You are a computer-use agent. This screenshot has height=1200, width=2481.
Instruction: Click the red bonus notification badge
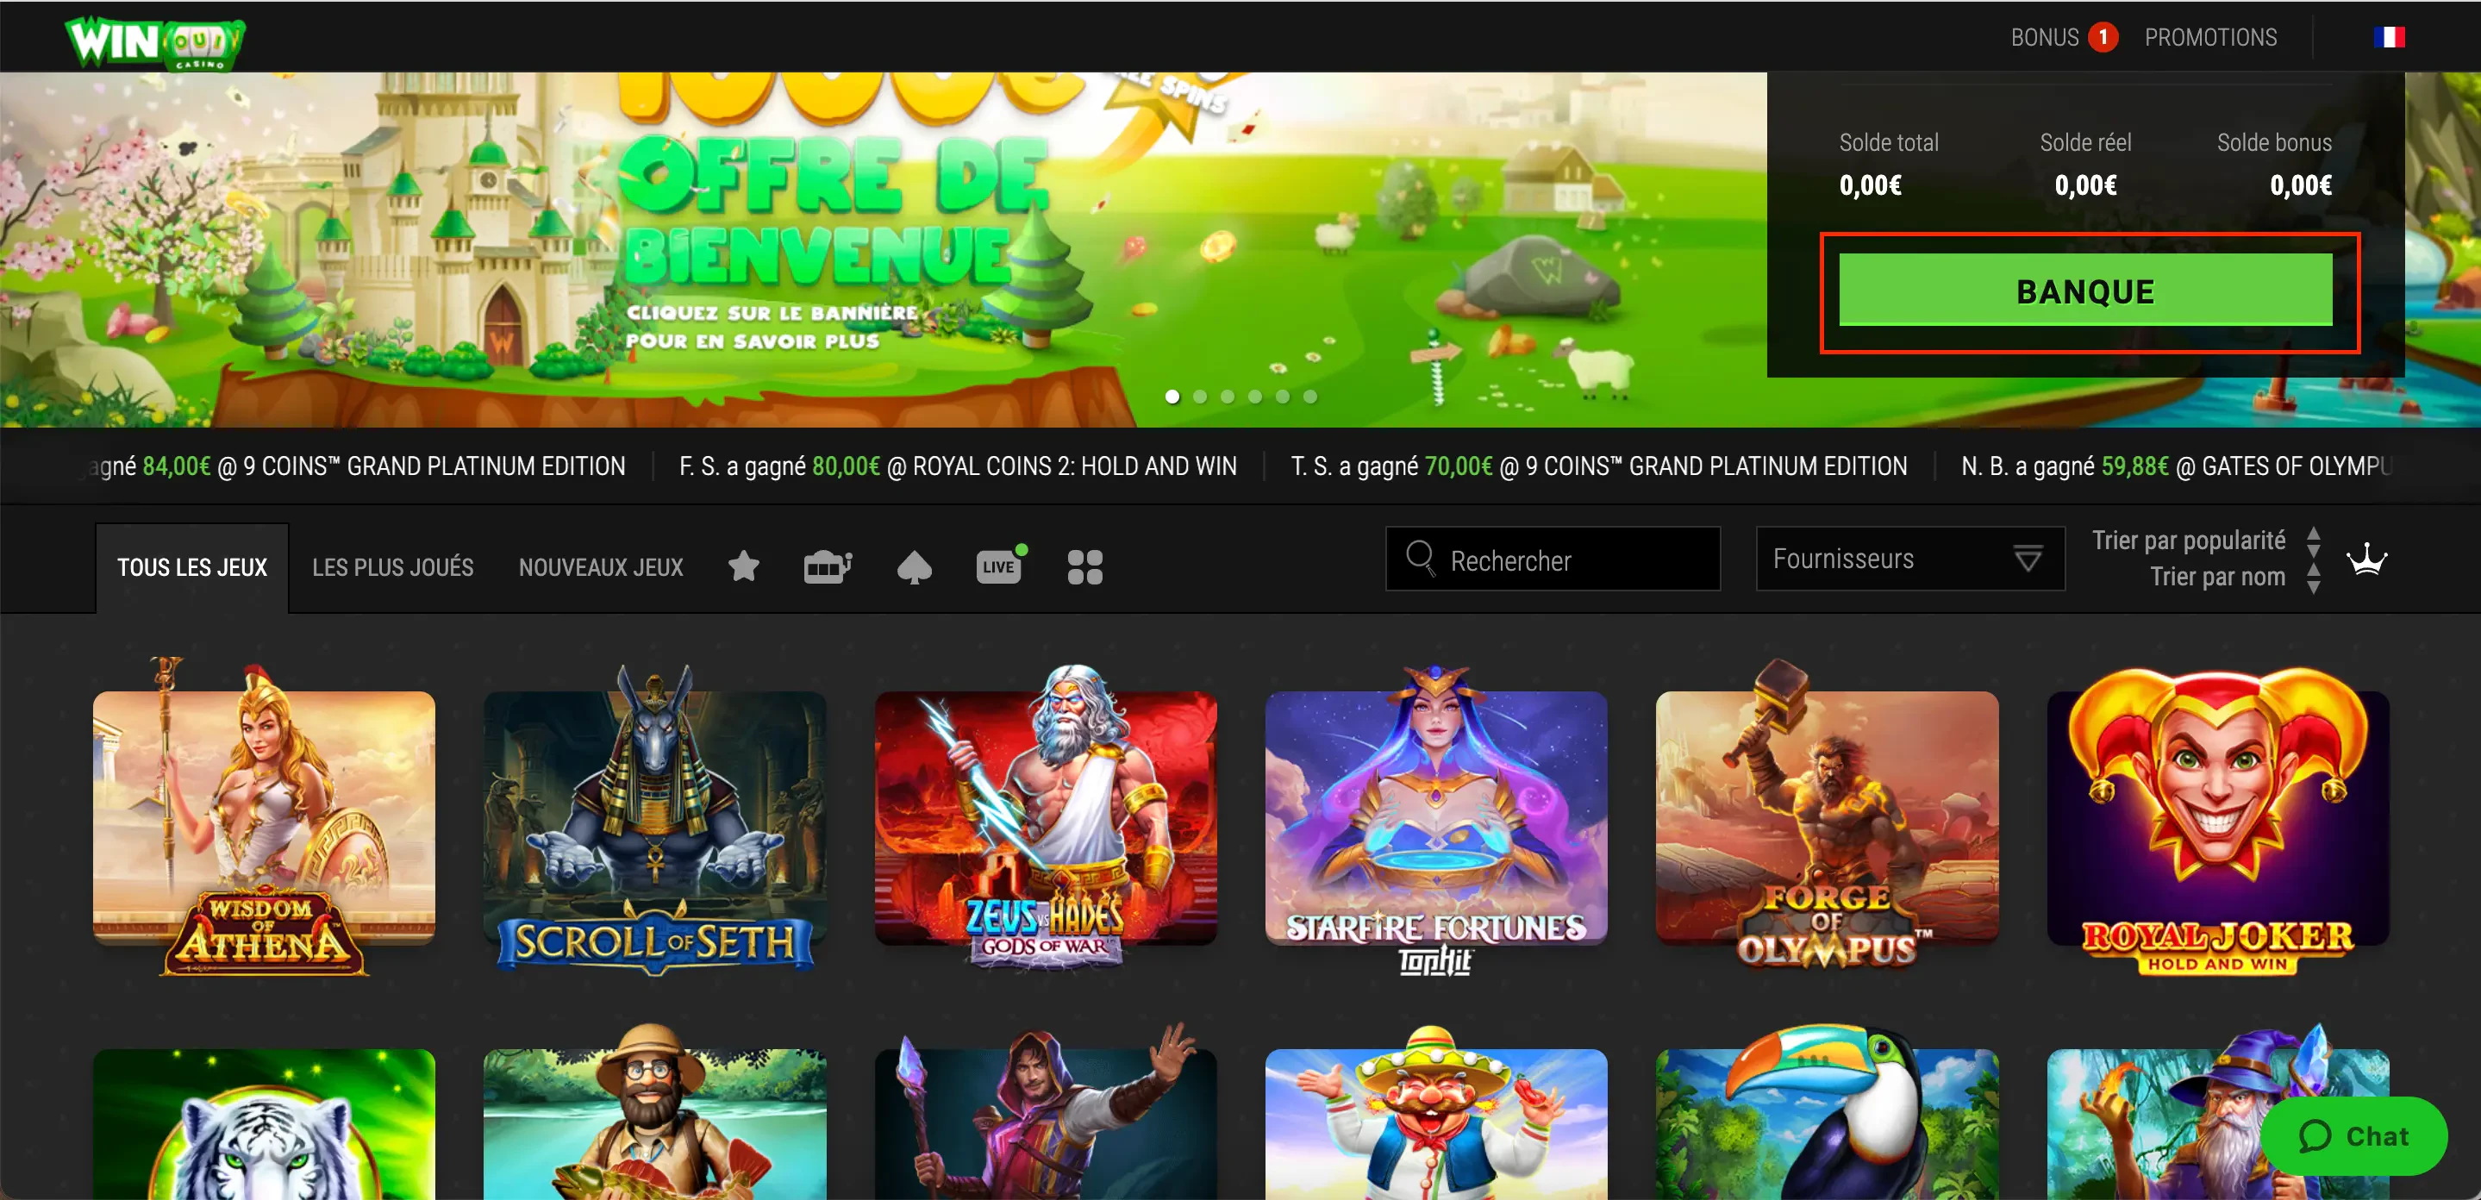[x=2103, y=38]
